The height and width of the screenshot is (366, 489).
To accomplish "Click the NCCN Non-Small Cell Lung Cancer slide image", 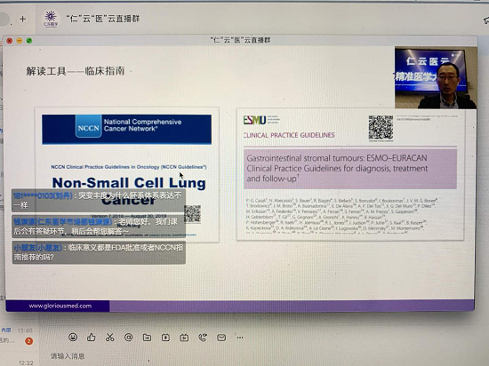I will pos(126,175).
